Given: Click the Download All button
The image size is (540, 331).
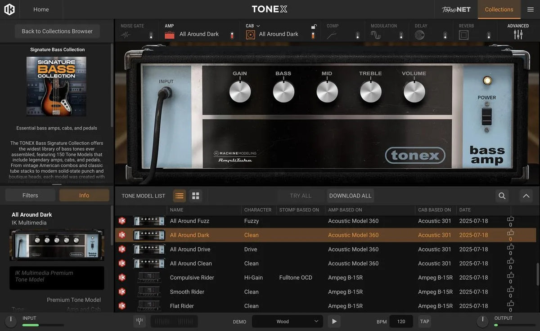Looking at the screenshot, I should [350, 196].
